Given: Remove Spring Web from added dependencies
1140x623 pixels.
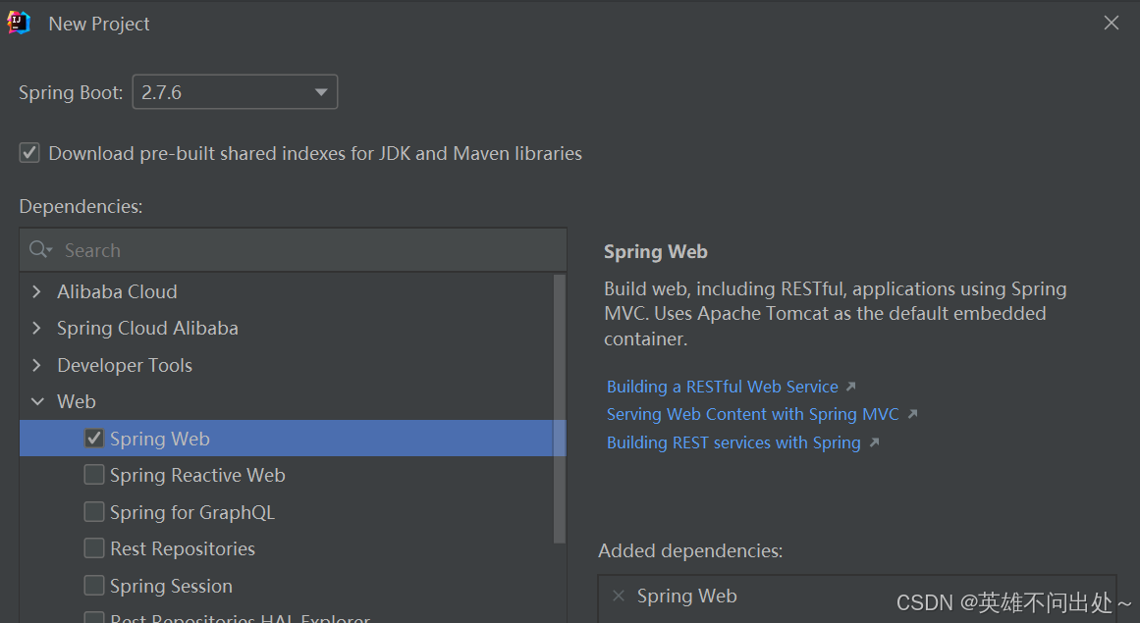Looking at the screenshot, I should pos(619,597).
